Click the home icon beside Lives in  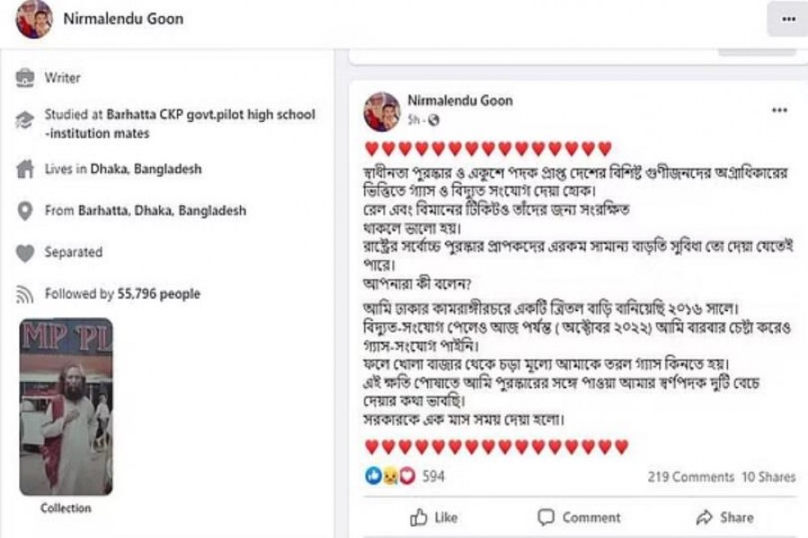coord(25,169)
